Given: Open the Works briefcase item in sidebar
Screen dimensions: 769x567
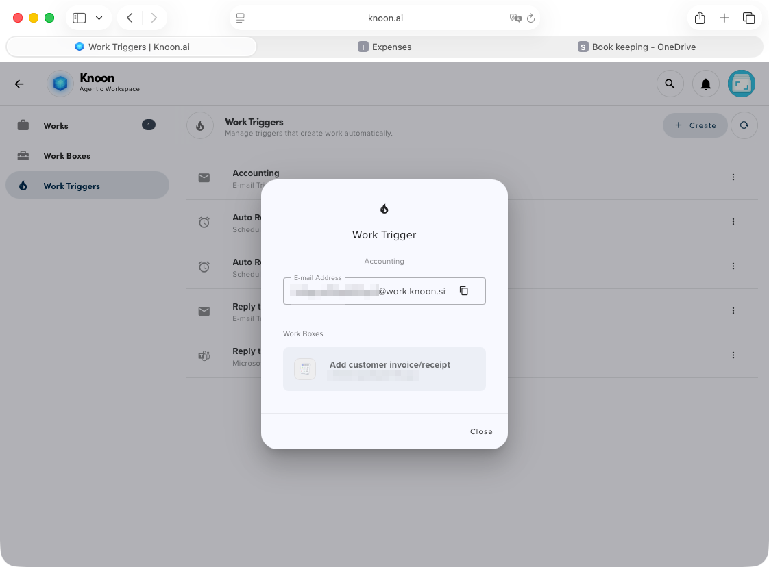Looking at the screenshot, I should [x=56, y=125].
